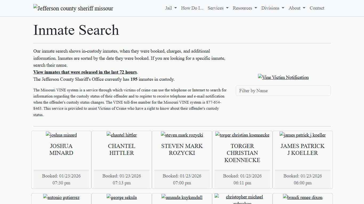Open the "How Do I..." dropdown
The image size is (364, 204).
point(192,8)
